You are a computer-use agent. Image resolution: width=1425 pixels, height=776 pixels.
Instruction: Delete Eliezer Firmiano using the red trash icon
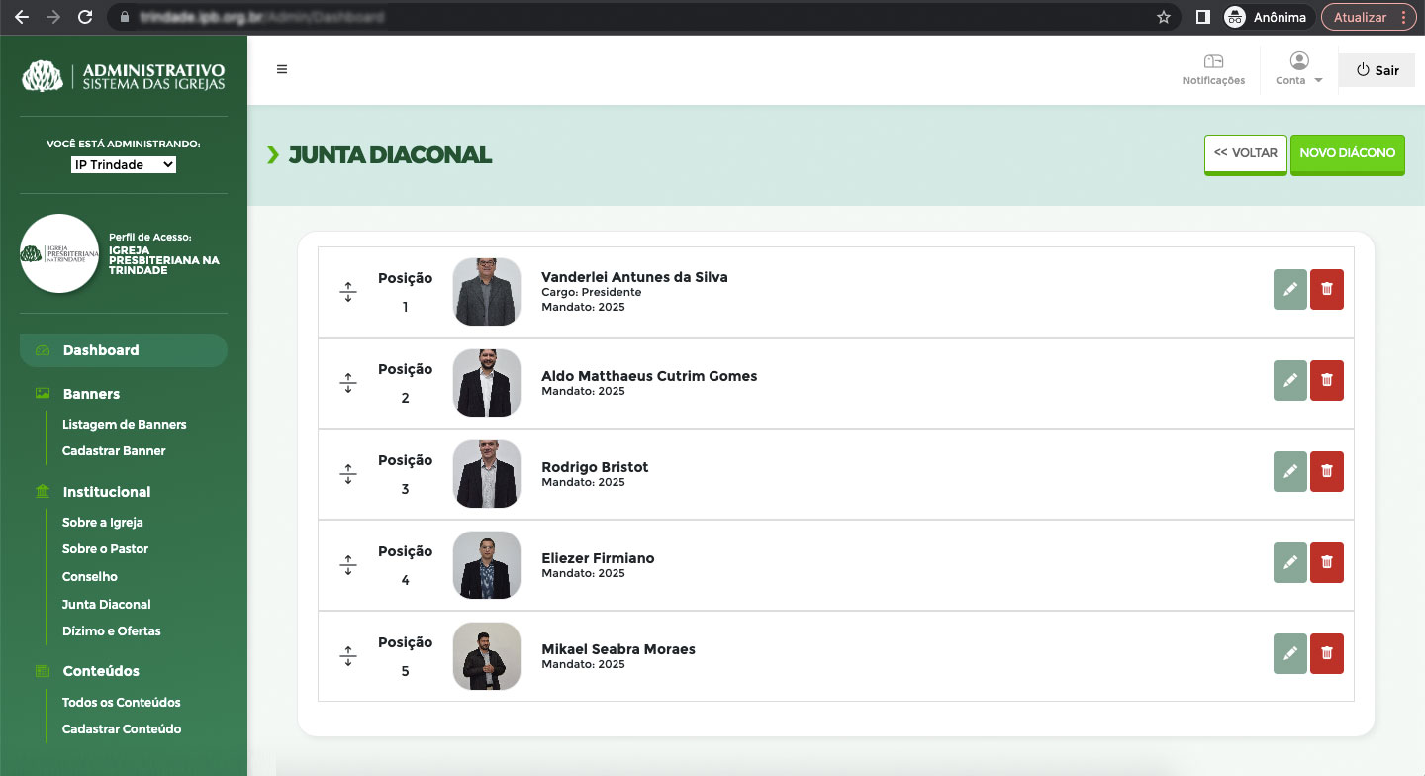[x=1326, y=563]
